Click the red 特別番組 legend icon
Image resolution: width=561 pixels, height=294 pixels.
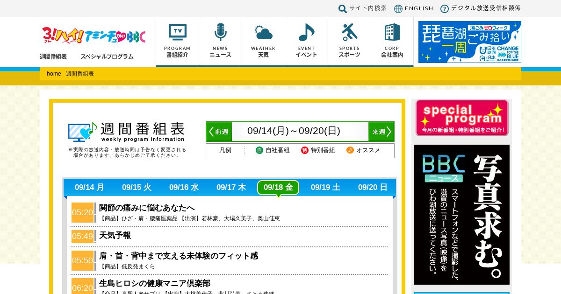pyautogui.click(x=305, y=150)
